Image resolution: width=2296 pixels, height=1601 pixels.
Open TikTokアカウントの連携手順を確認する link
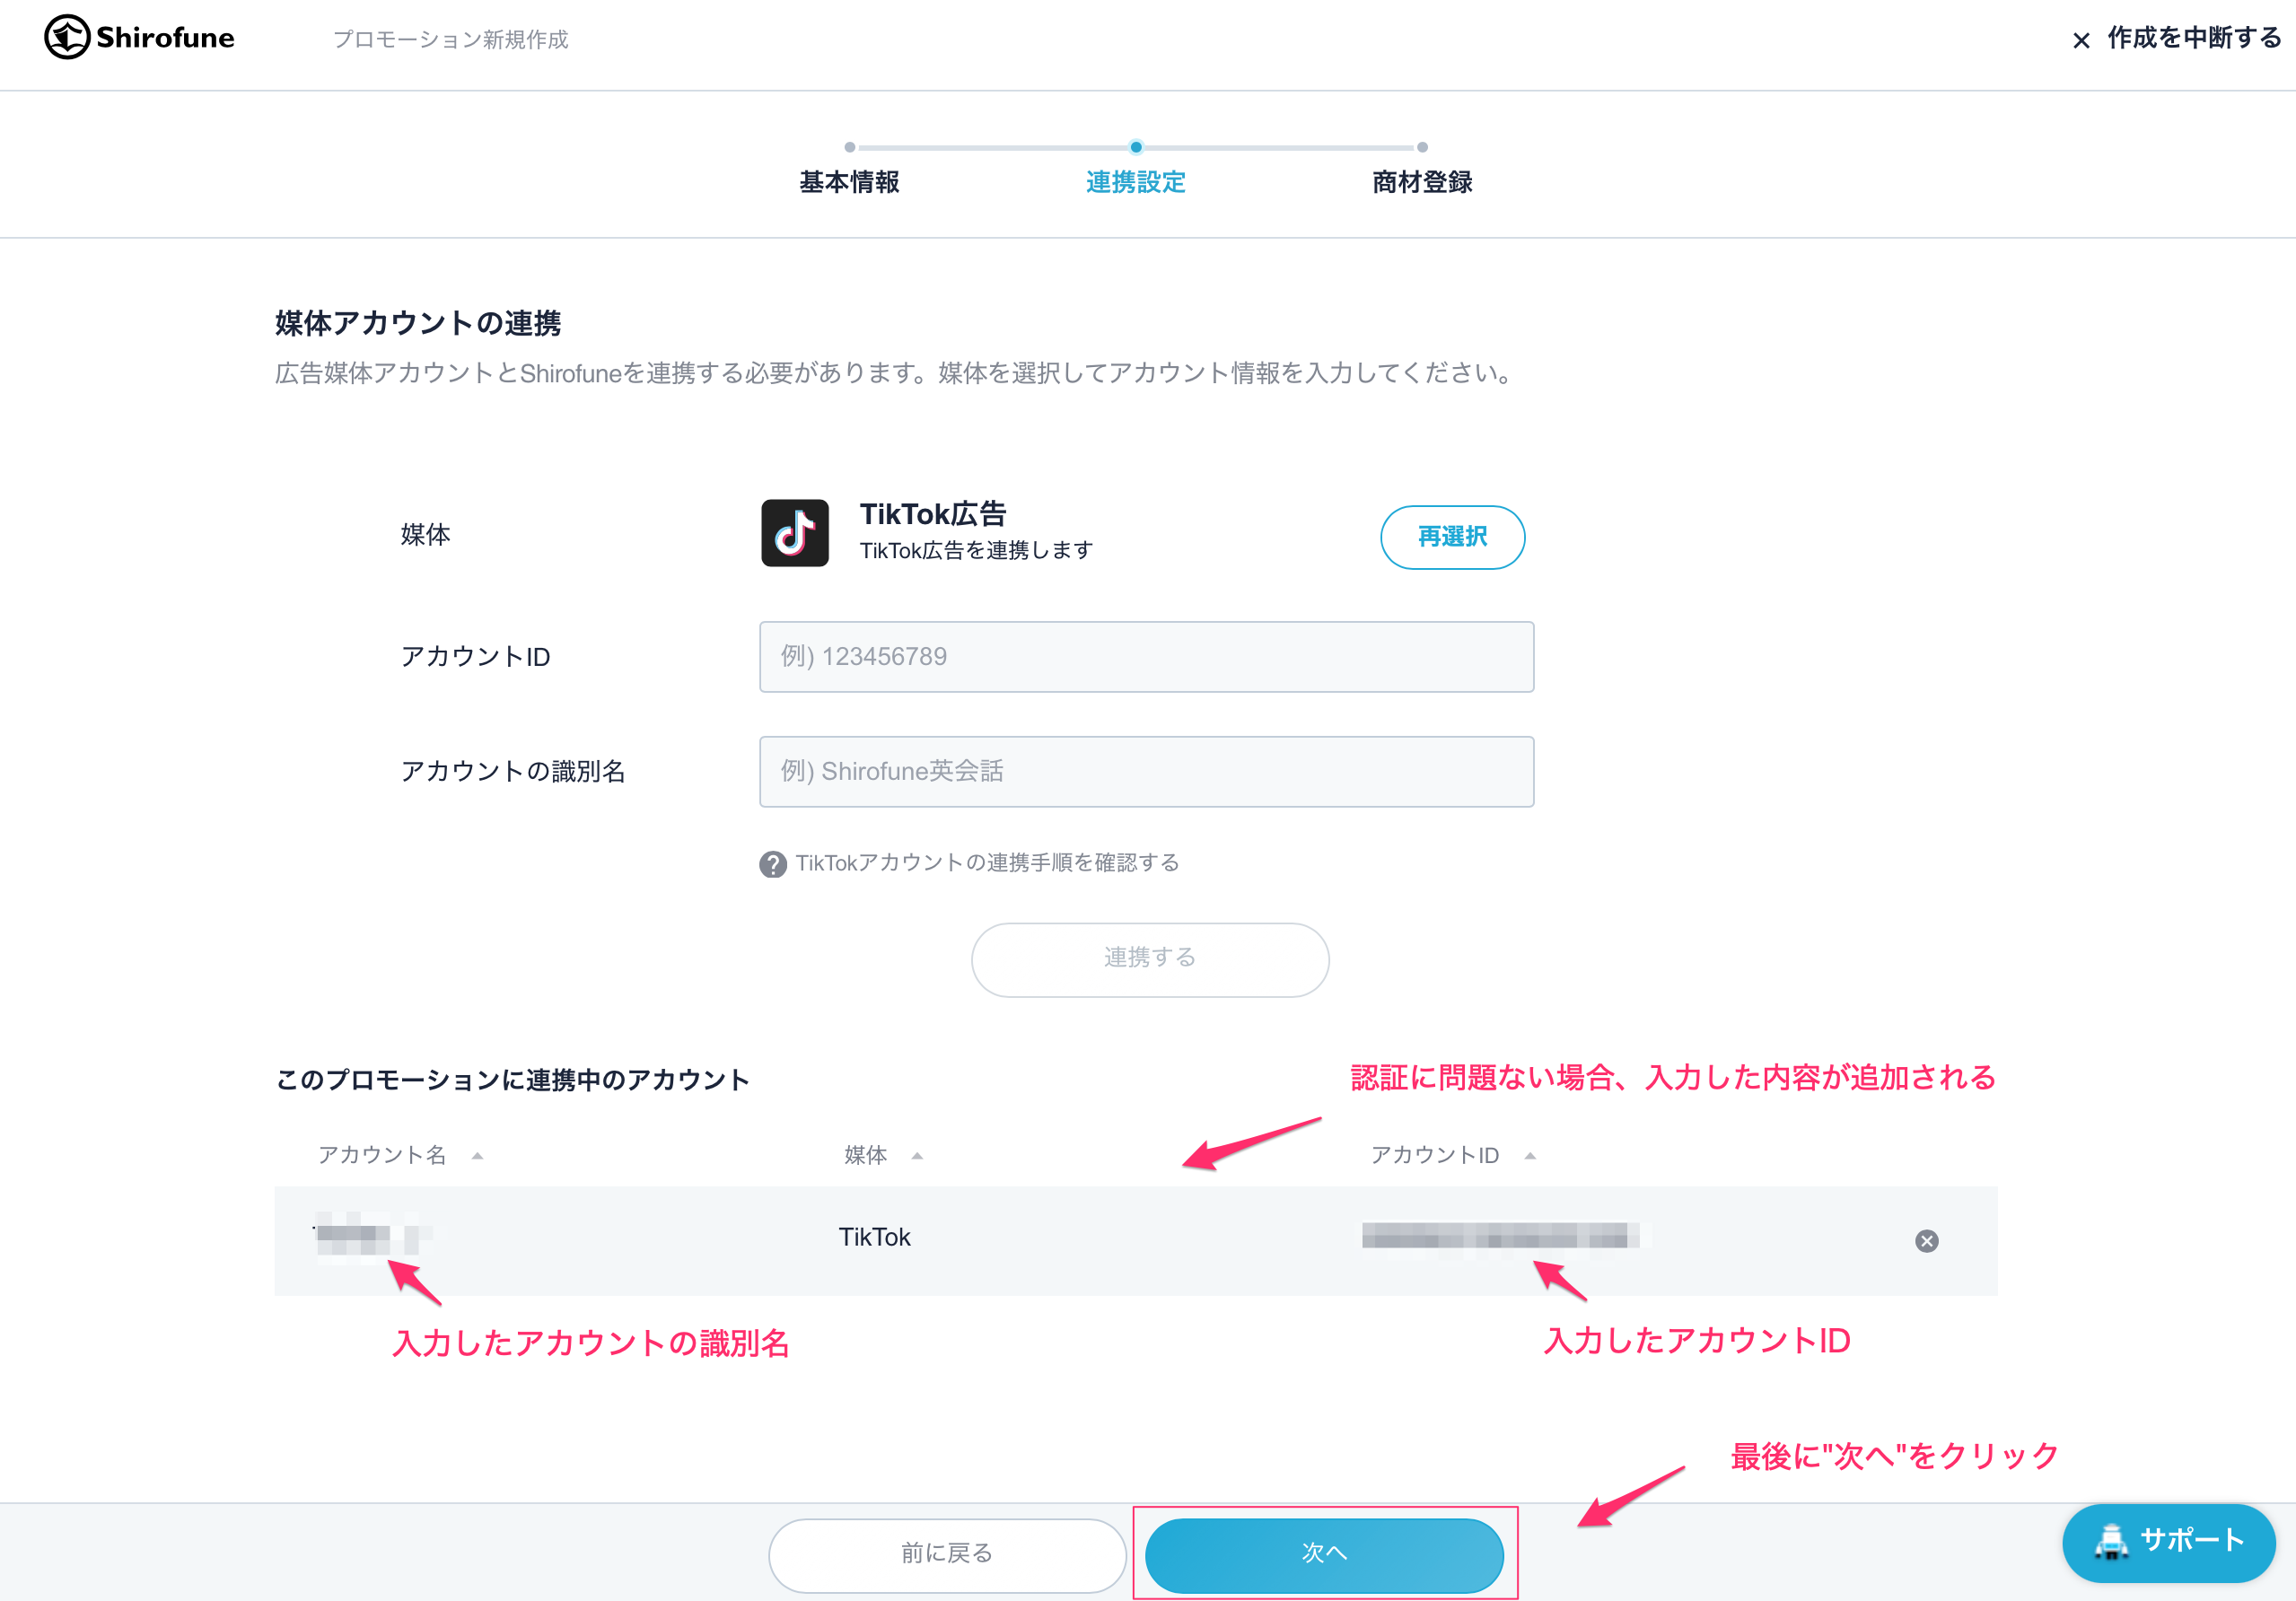pos(987,863)
